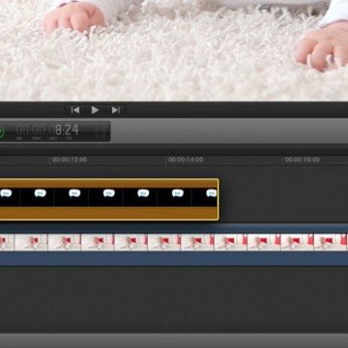Click the timeline's horizontal scrollbar at the bottom
The width and height of the screenshot is (348, 348).
click(174, 340)
